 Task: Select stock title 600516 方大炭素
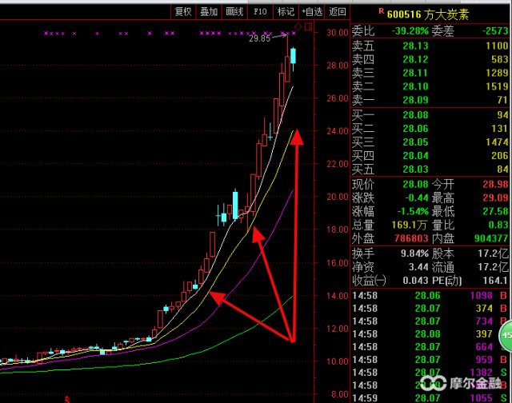tap(428, 13)
